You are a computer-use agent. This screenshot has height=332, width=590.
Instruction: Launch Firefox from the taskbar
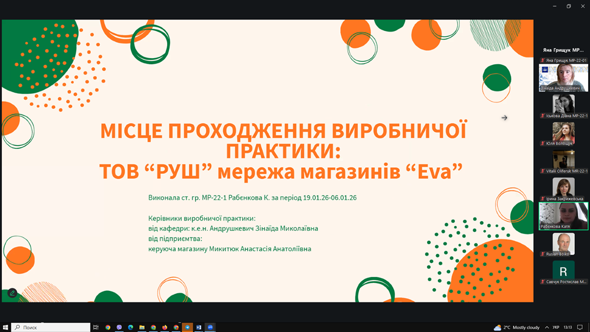[165, 327]
